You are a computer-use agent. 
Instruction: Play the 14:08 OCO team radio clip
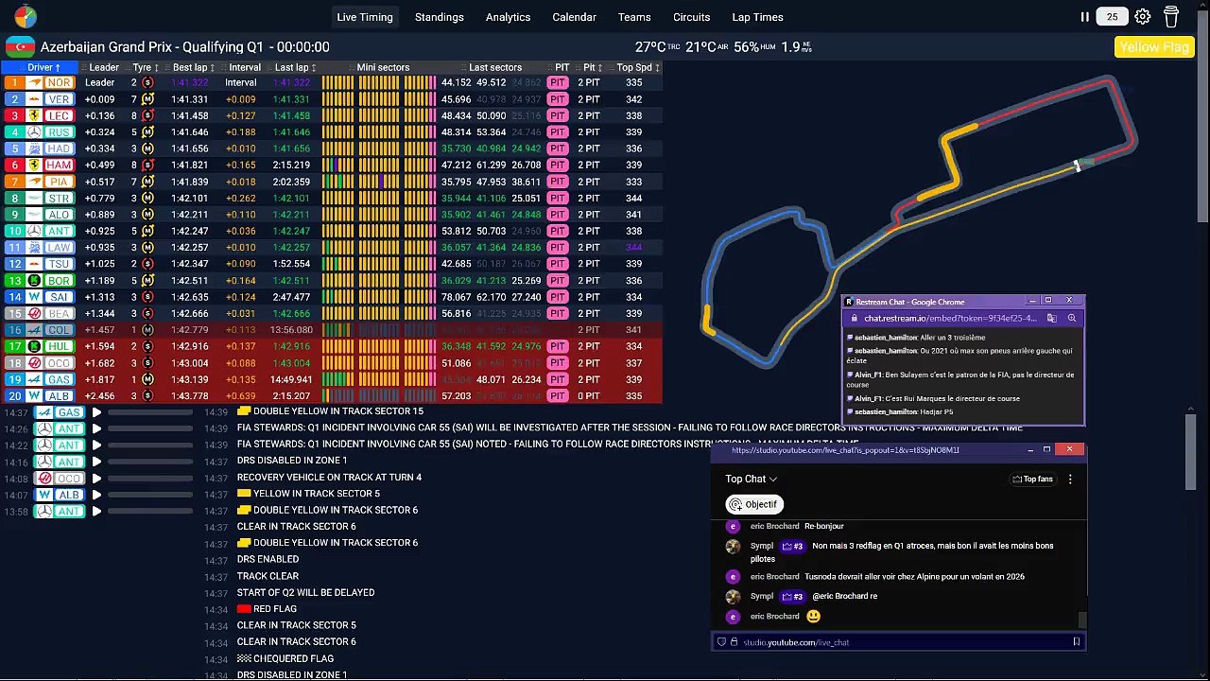click(x=96, y=479)
